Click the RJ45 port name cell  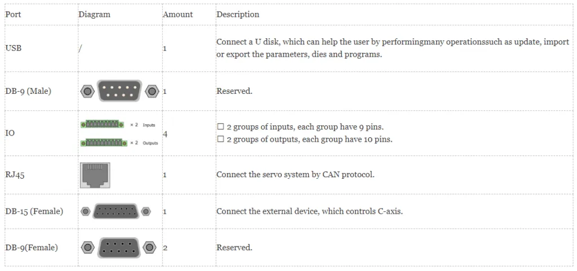[x=15, y=175]
